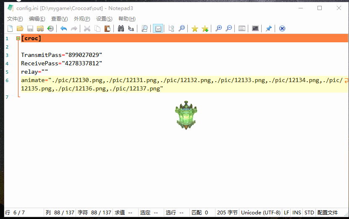The width and height of the screenshot is (349, 219).
Task: Collapse the [croc] section fold marker
Action: [18, 39]
